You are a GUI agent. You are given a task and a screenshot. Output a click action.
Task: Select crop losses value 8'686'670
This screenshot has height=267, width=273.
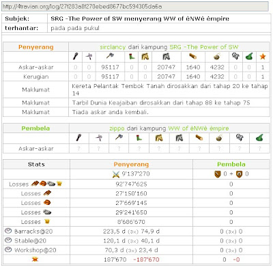131,222
